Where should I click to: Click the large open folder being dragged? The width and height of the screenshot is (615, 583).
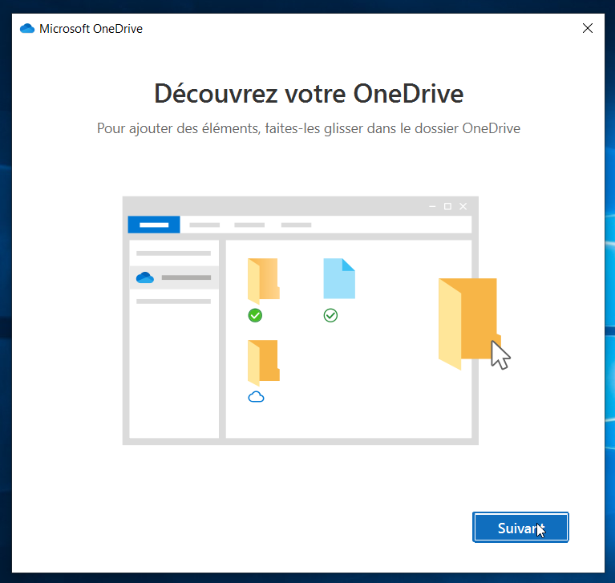point(467,321)
